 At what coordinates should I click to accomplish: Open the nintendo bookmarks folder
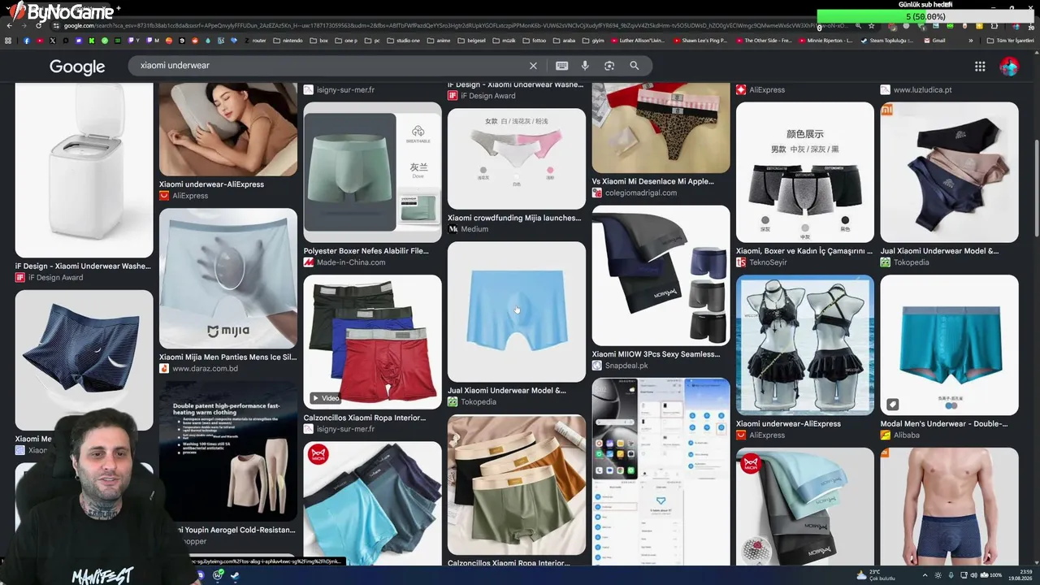pyautogui.click(x=287, y=41)
